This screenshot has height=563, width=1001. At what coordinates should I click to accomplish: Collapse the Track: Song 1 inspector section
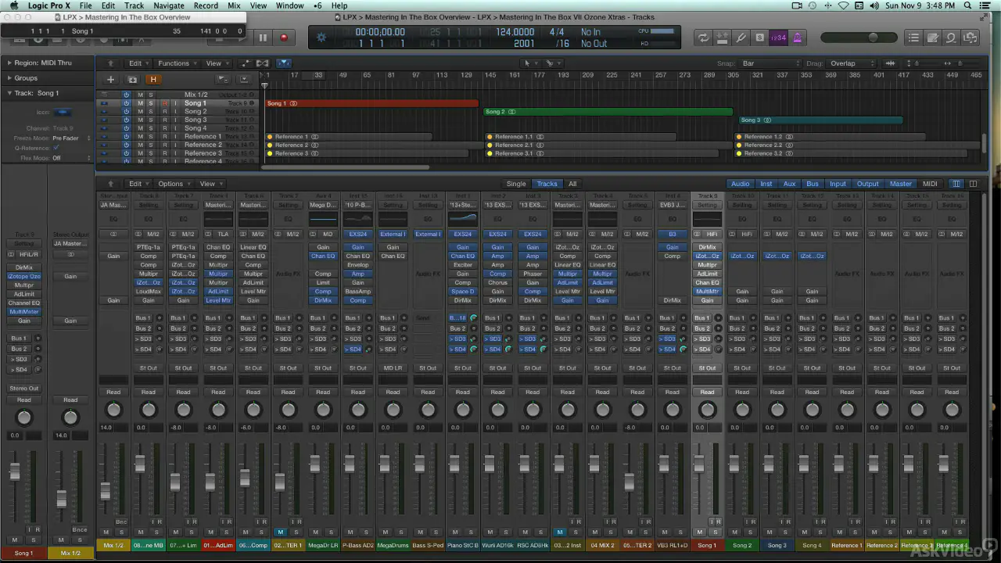(x=9, y=93)
